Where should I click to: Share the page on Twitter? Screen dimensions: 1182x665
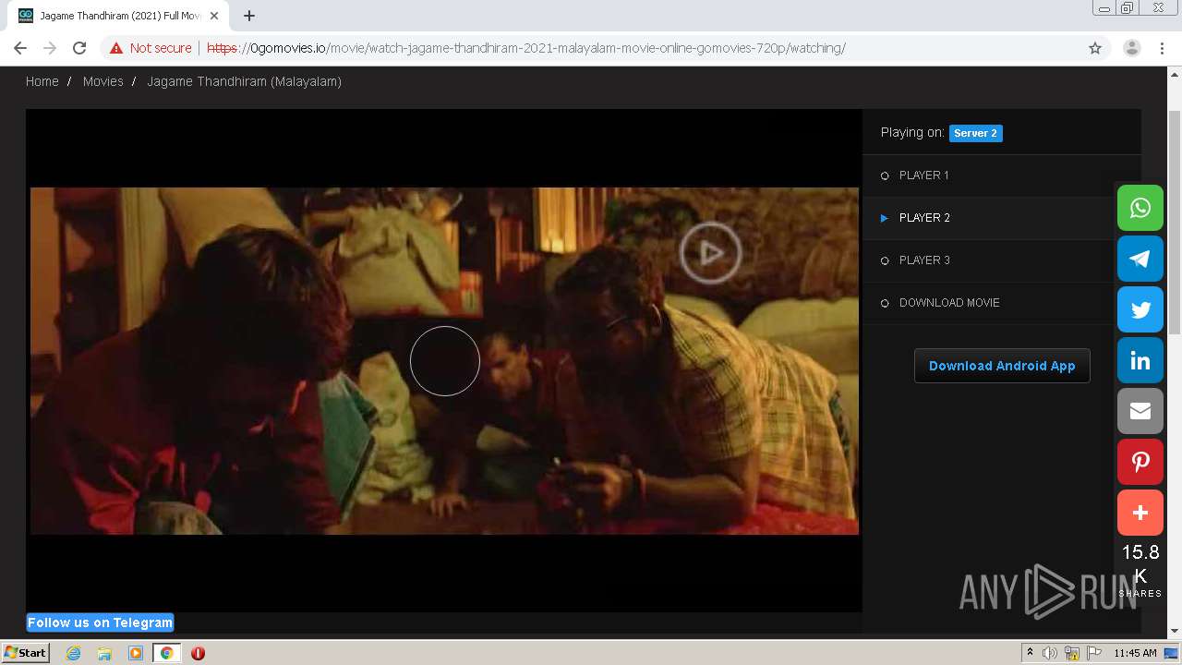click(x=1140, y=309)
